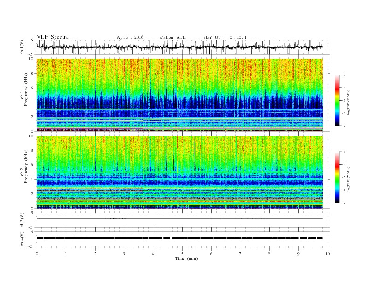Click the "ch.4(V)" axis label
This screenshot has height=285, width=369.
click(22, 239)
